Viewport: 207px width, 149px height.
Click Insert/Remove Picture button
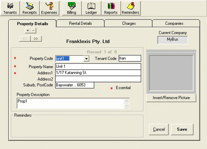tap(171, 98)
